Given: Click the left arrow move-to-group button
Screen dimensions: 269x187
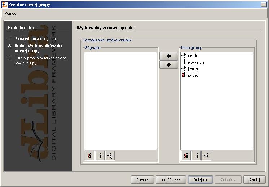Looking at the screenshot, I should pyautogui.click(x=169, y=56).
